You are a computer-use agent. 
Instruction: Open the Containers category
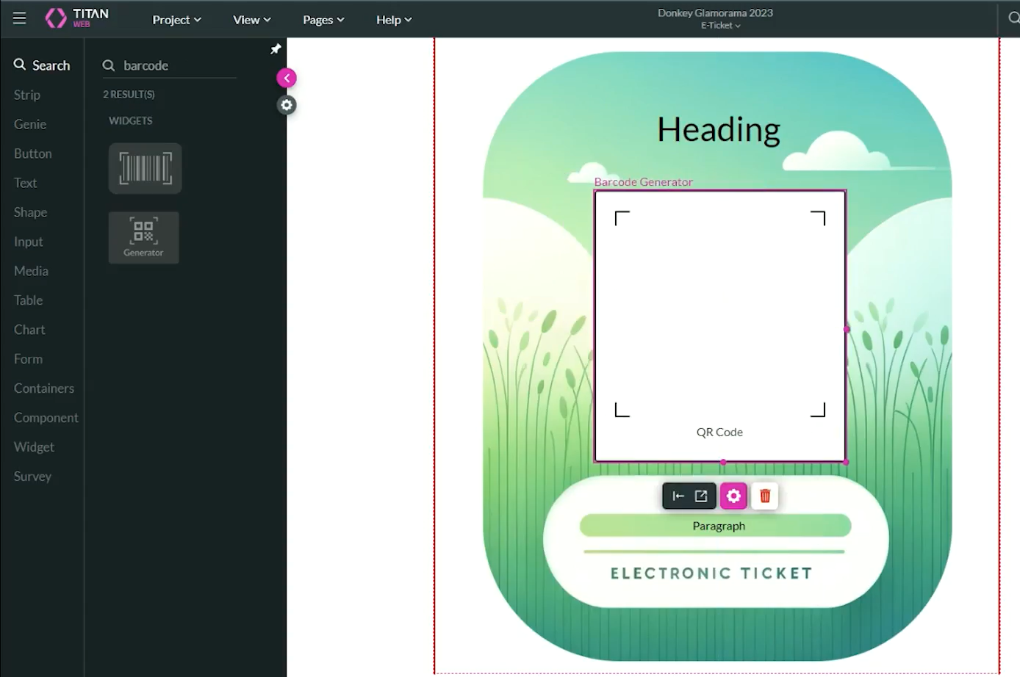(x=44, y=388)
